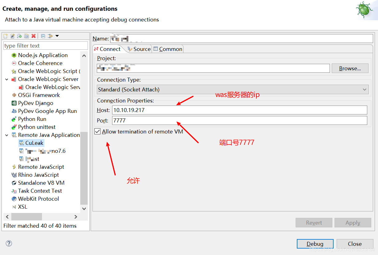Click the horizontal scrollbar right arrow
378x255 pixels.
tap(76, 217)
